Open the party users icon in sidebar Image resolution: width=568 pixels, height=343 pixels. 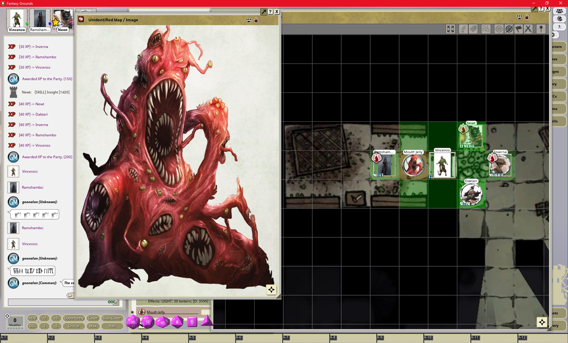point(559,11)
